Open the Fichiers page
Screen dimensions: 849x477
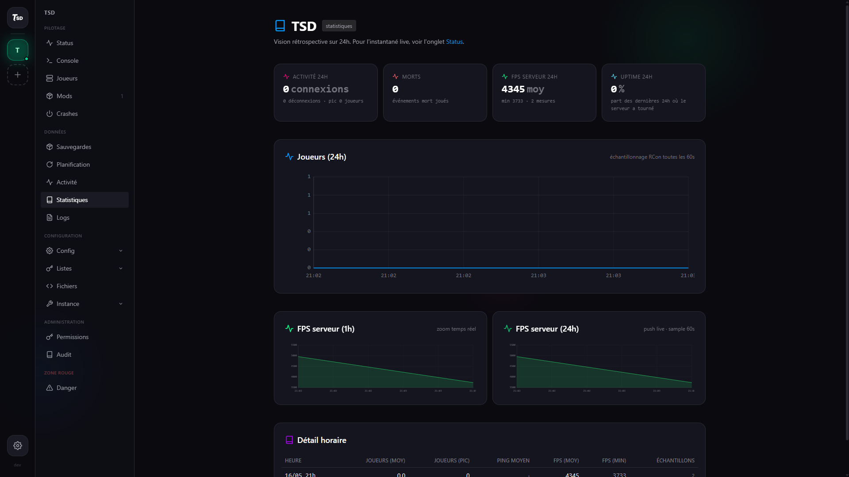coord(85,286)
